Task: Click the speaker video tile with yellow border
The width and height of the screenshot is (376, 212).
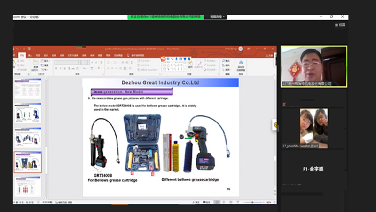Action: point(314,66)
